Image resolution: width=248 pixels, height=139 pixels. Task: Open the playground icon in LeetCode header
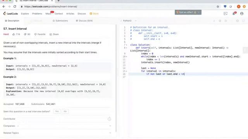226,14
